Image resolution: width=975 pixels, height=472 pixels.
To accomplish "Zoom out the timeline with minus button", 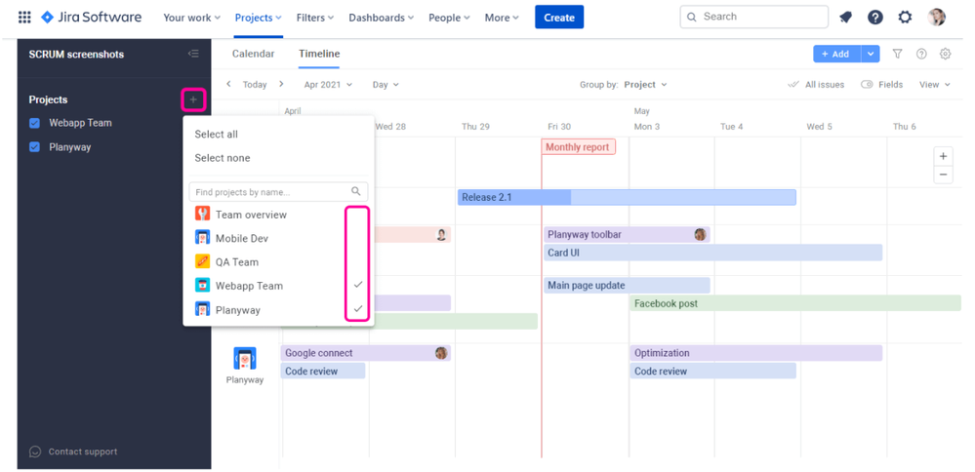I will pos(943,175).
